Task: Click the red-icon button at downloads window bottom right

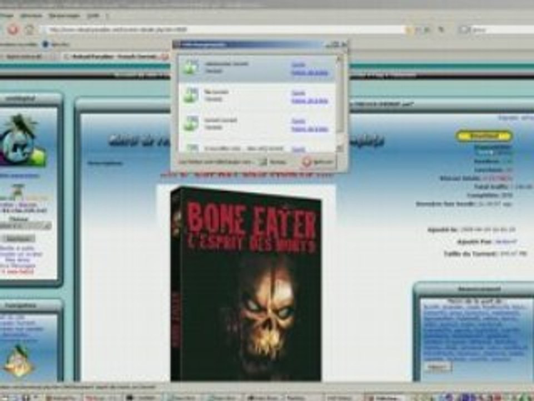Action: (x=318, y=162)
